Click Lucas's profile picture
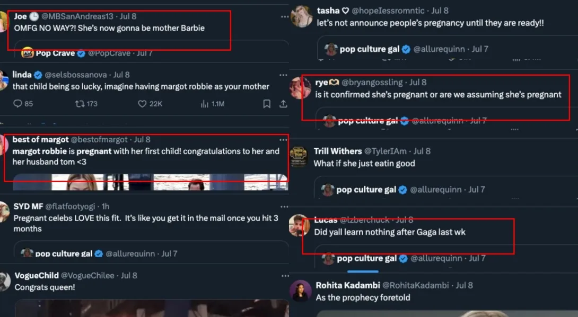This screenshot has width=578, height=317. [300, 225]
